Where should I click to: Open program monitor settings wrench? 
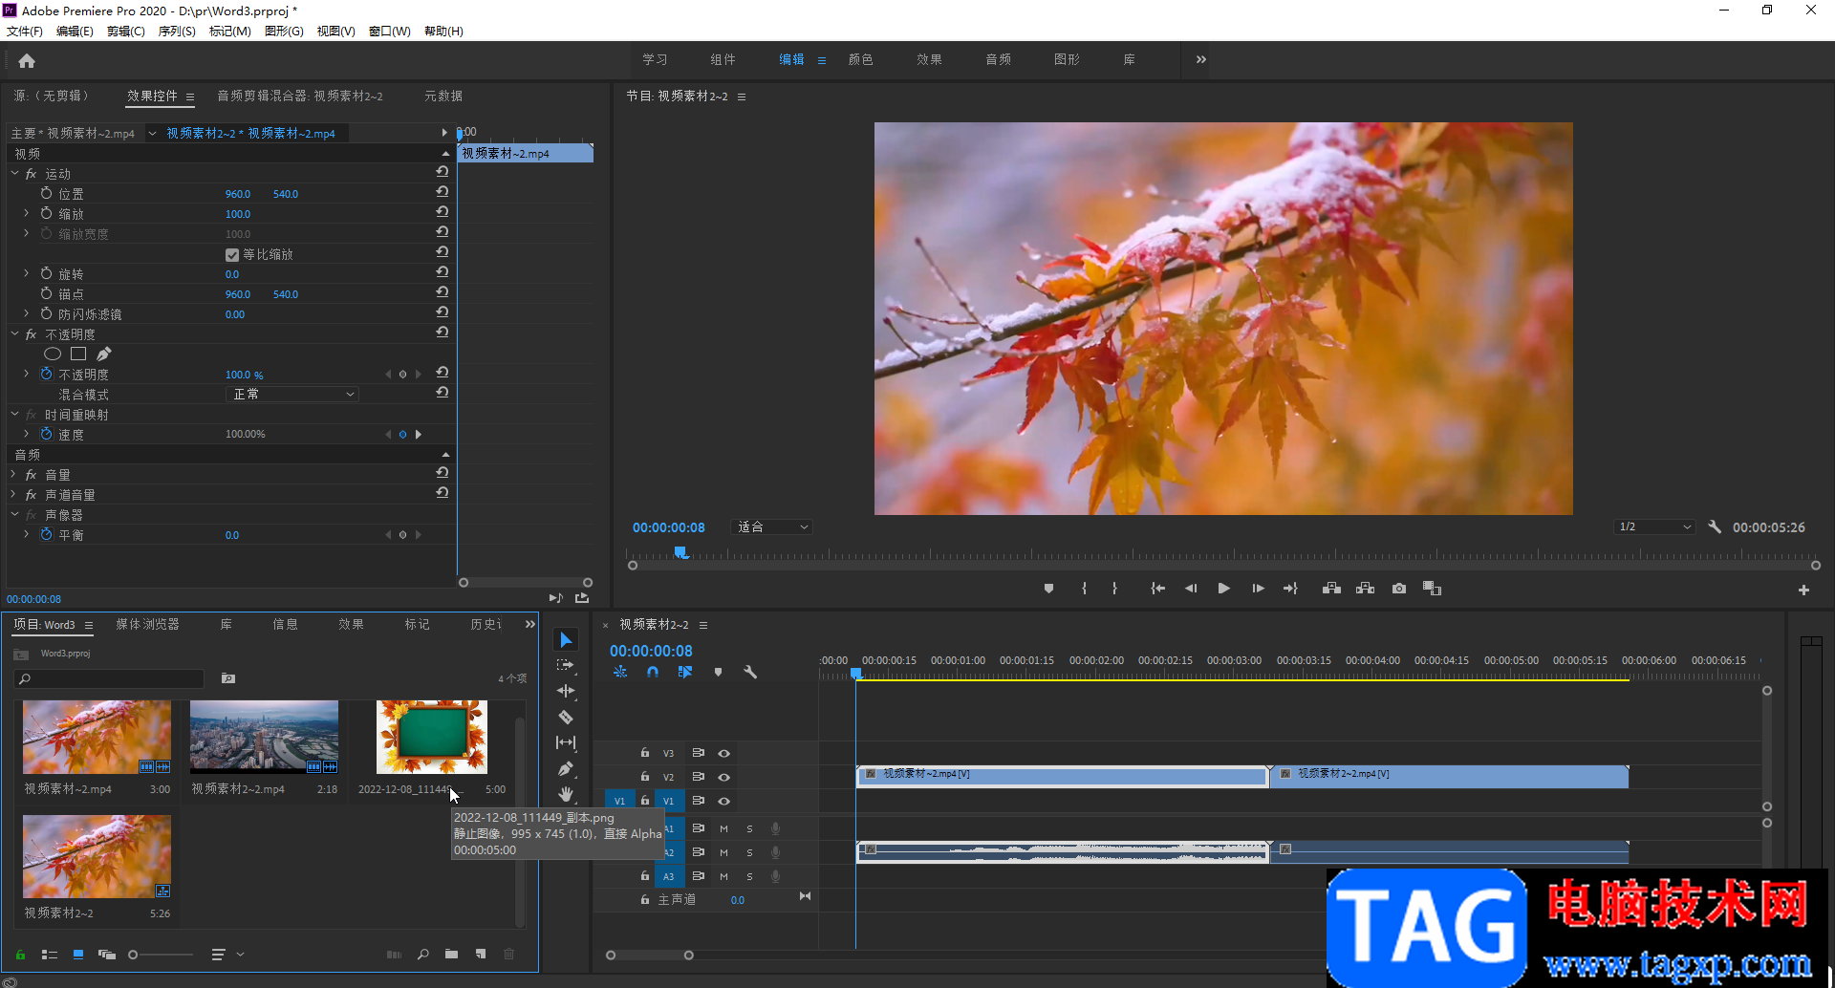1715,526
